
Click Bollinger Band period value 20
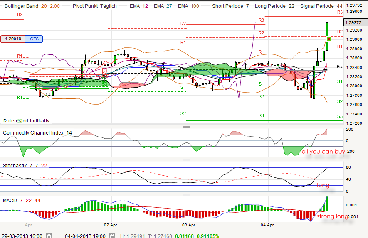pos(44,6)
